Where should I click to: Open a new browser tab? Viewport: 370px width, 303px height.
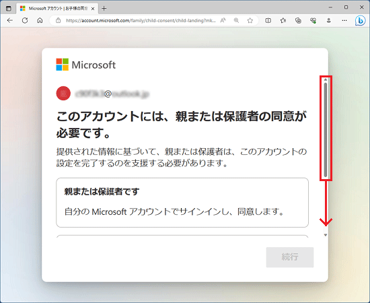click(x=104, y=9)
